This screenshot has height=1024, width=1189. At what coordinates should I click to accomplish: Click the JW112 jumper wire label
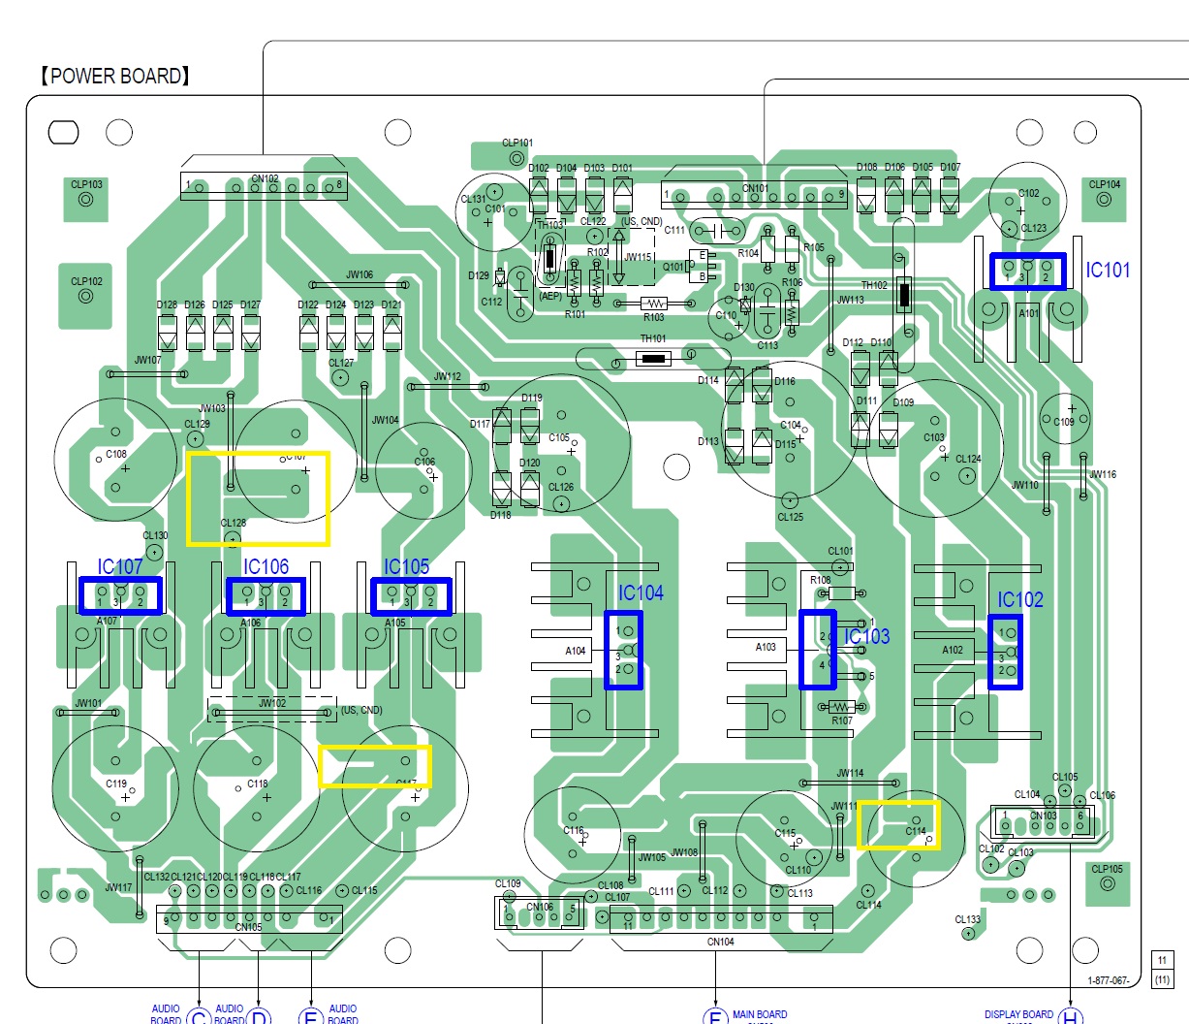pos(448,376)
